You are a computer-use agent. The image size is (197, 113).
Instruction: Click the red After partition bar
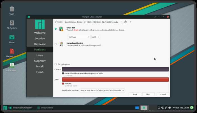click(x=115, y=79)
